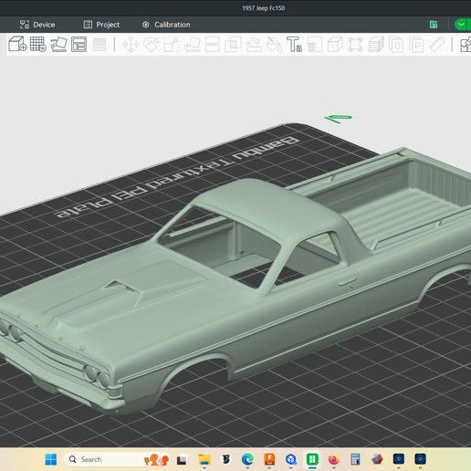The image size is (471, 471).
Task: Click the Arrange all objects icon
Action: [x=78, y=45]
